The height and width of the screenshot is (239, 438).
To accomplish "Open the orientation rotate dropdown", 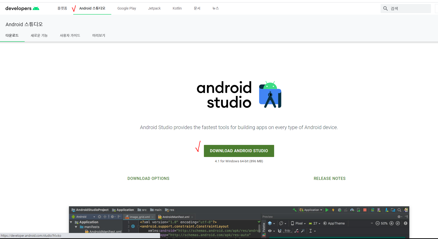I will tap(283, 223).
